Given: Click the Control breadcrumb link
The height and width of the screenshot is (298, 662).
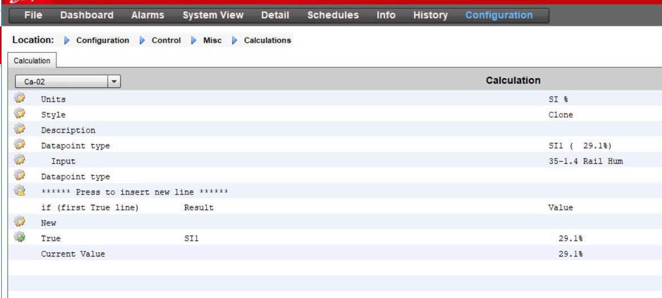Looking at the screenshot, I should (166, 41).
